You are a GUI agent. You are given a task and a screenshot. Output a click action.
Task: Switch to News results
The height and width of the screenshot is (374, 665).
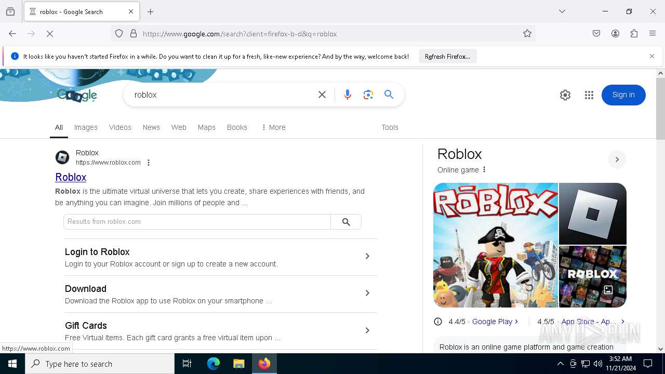(x=151, y=127)
